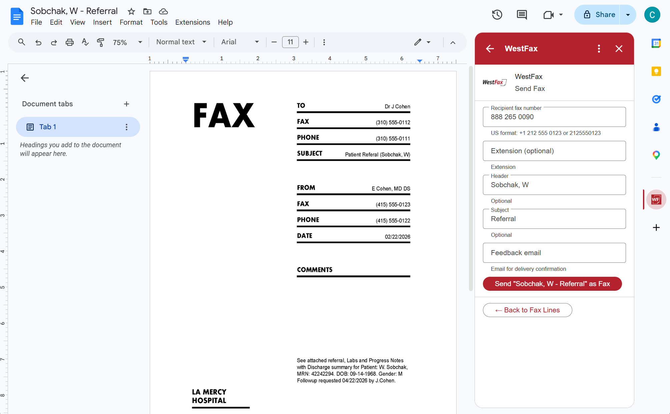Viewport: 670px width, 414px height.
Task: Send "Sobchak, W - Referral" as Fax
Action: [552, 284]
